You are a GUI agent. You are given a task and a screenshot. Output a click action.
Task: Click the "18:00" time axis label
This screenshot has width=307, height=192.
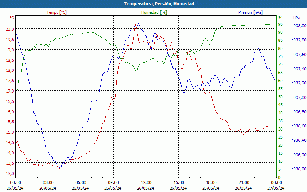tap(211, 182)
